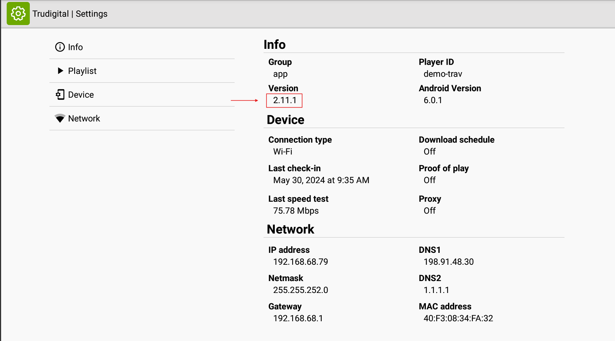Click the player ID value 'demo-trav'
Viewport: 615px width, 341px height.
point(443,74)
